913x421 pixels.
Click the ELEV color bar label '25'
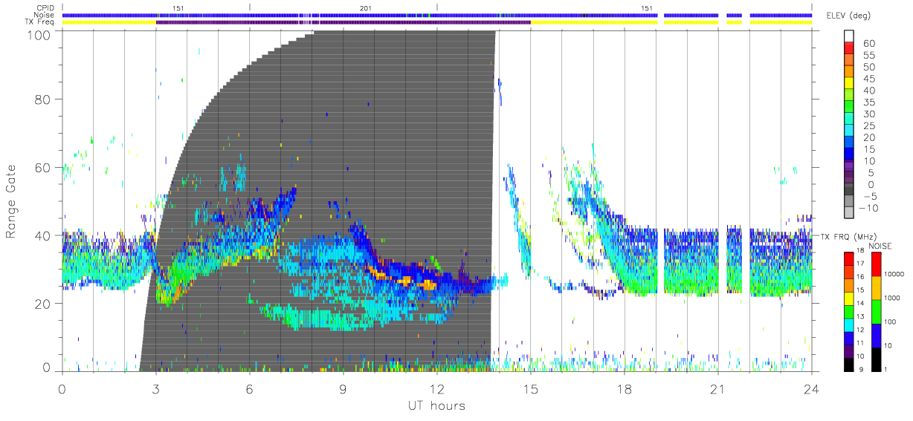click(871, 126)
